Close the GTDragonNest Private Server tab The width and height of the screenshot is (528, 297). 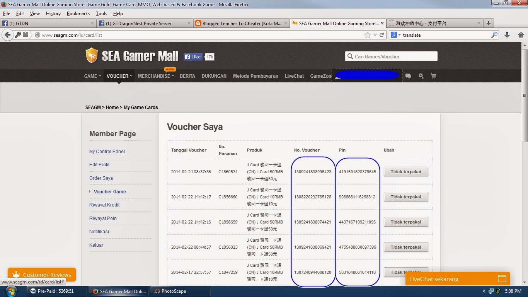coord(189,23)
